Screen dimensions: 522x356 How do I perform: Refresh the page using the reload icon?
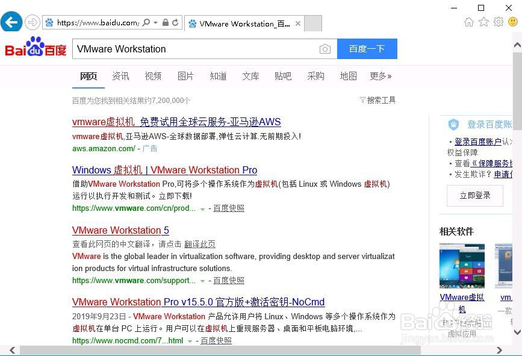pyautogui.click(x=175, y=22)
